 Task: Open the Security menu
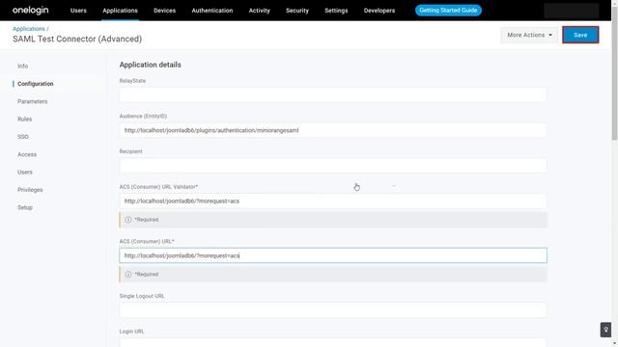click(297, 11)
